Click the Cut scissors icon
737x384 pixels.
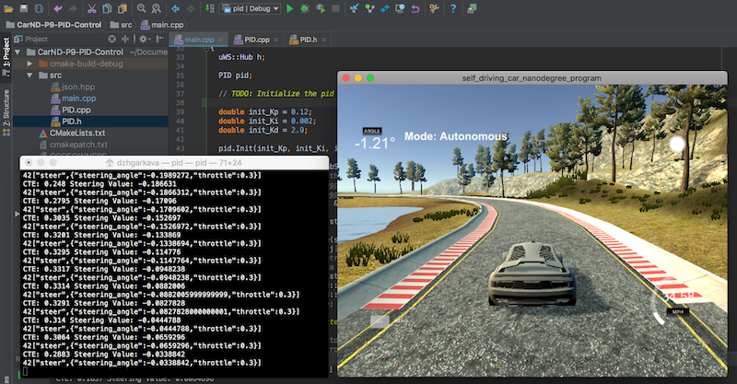click(91, 8)
